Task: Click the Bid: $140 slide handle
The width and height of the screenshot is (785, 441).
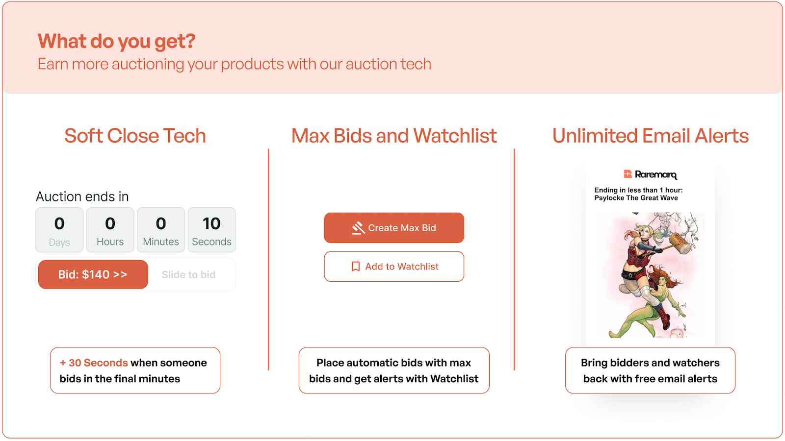Action: (x=93, y=274)
